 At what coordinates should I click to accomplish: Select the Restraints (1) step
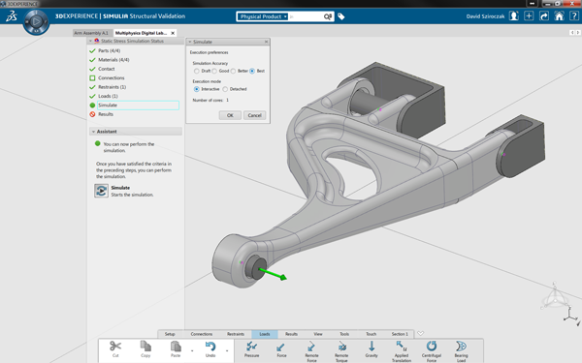tap(113, 87)
